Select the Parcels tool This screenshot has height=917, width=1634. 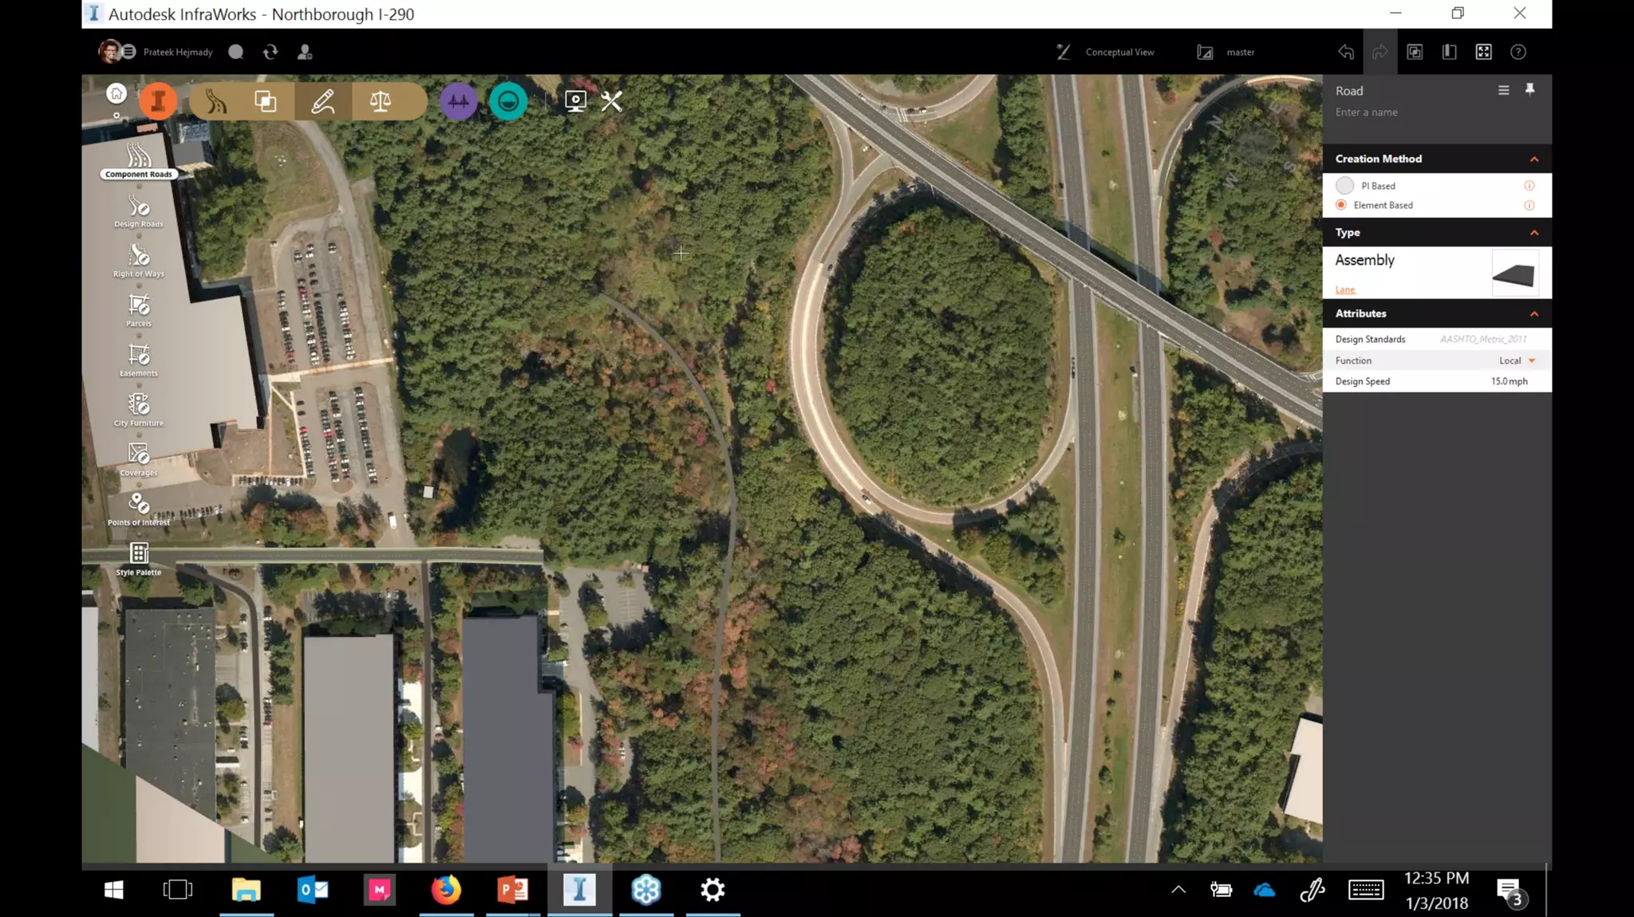pos(139,310)
